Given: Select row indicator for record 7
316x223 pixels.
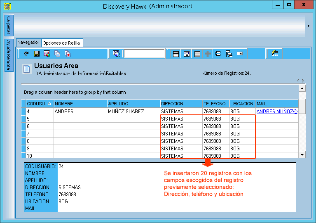Looking at the screenshot, I should 23,134.
